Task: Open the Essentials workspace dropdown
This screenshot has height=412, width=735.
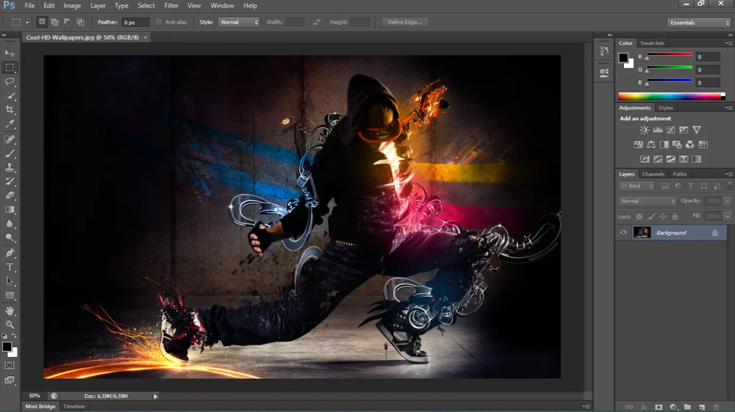Action: [698, 23]
